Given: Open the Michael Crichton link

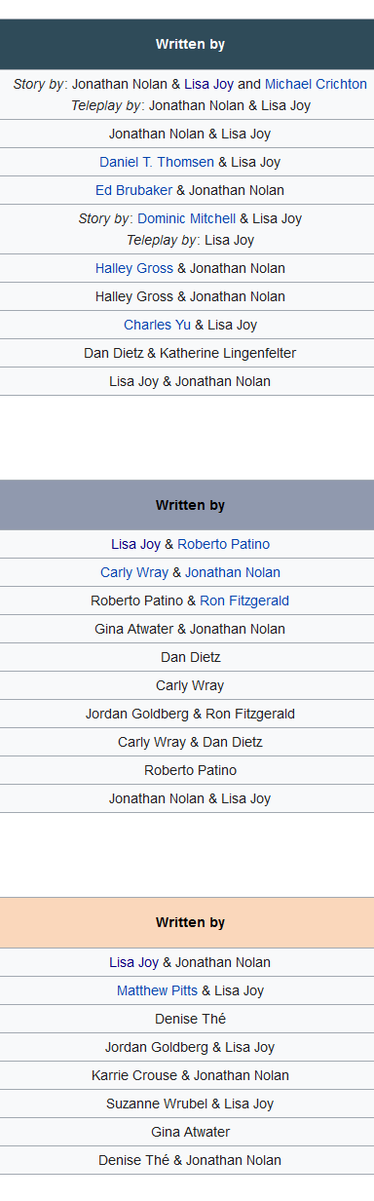Looking at the screenshot, I should click(316, 84).
